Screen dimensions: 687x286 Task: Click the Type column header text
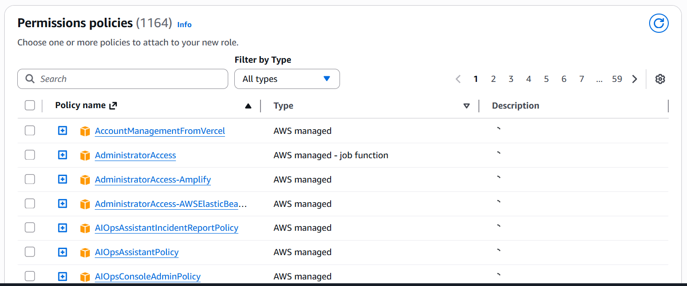click(283, 106)
